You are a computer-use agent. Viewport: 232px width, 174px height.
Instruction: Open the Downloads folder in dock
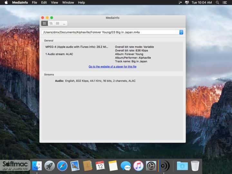(182, 166)
